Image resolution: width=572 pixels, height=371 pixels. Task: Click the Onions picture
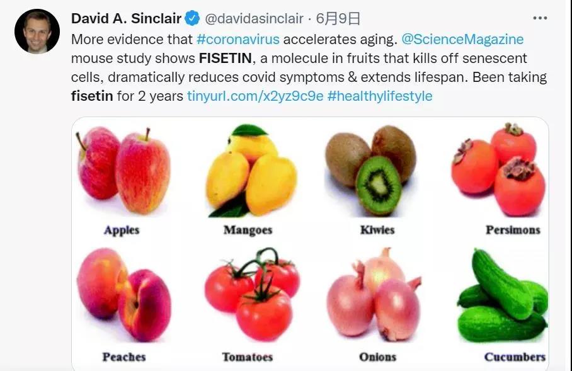(x=374, y=294)
